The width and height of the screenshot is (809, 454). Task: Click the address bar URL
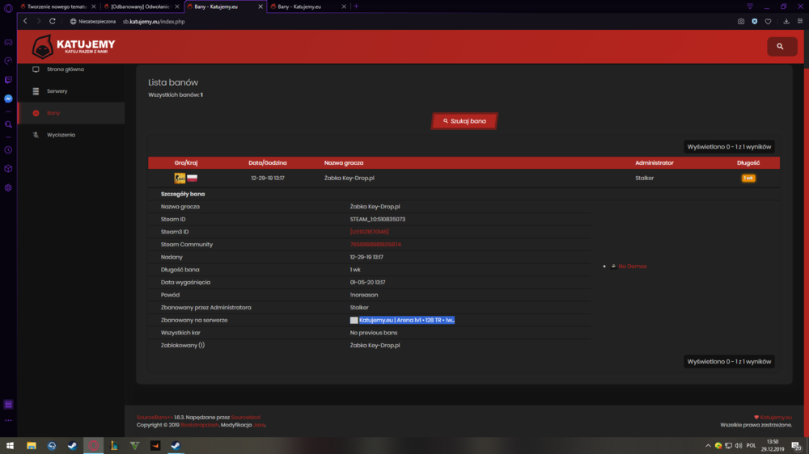[x=154, y=22]
